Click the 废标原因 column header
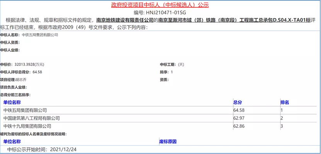 (x=168, y=142)
